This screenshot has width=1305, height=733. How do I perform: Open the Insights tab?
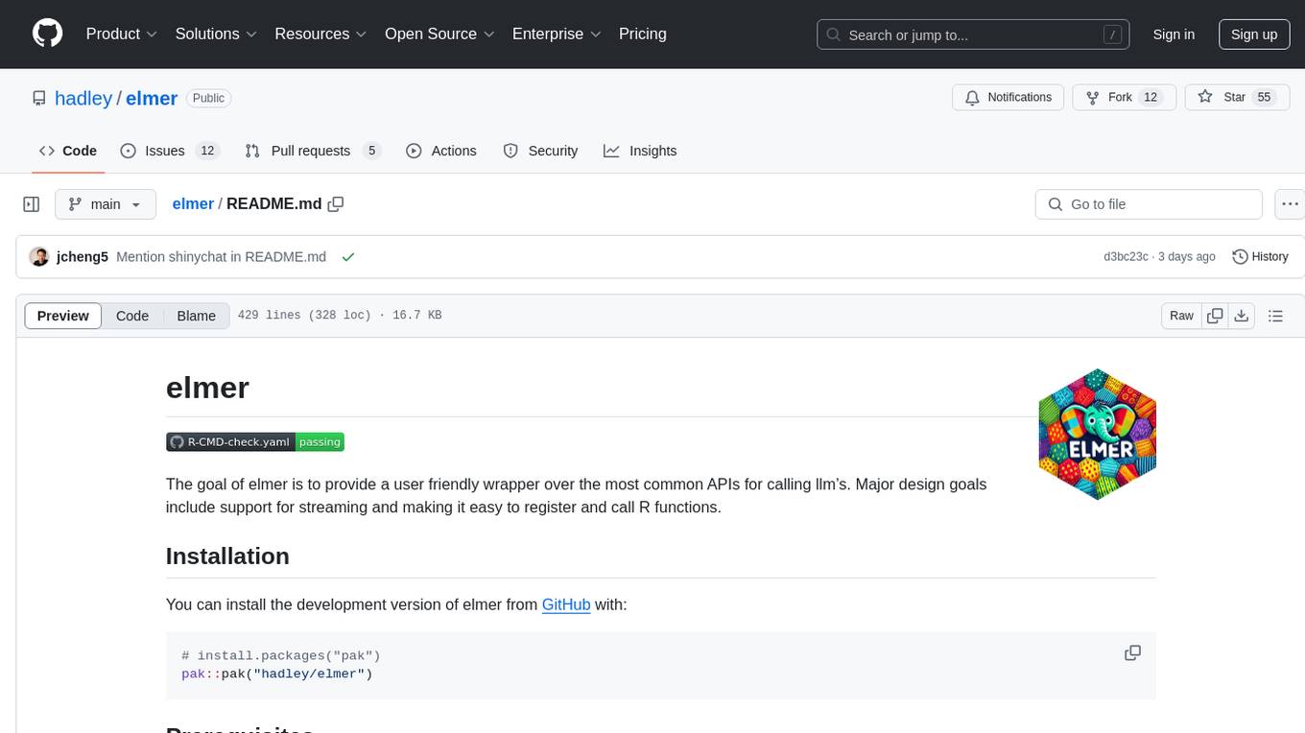640,151
